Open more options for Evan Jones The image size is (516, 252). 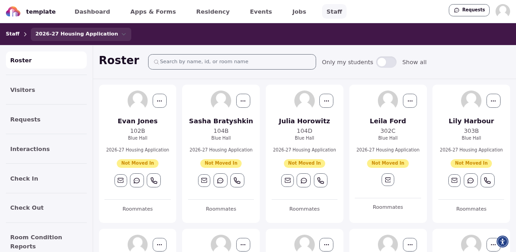point(159,101)
